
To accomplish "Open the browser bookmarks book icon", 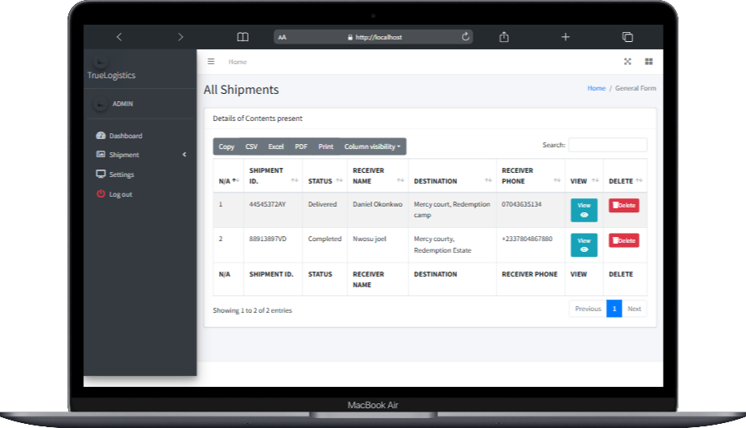I will tap(242, 37).
